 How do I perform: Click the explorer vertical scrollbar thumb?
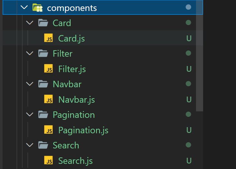(200, 56)
